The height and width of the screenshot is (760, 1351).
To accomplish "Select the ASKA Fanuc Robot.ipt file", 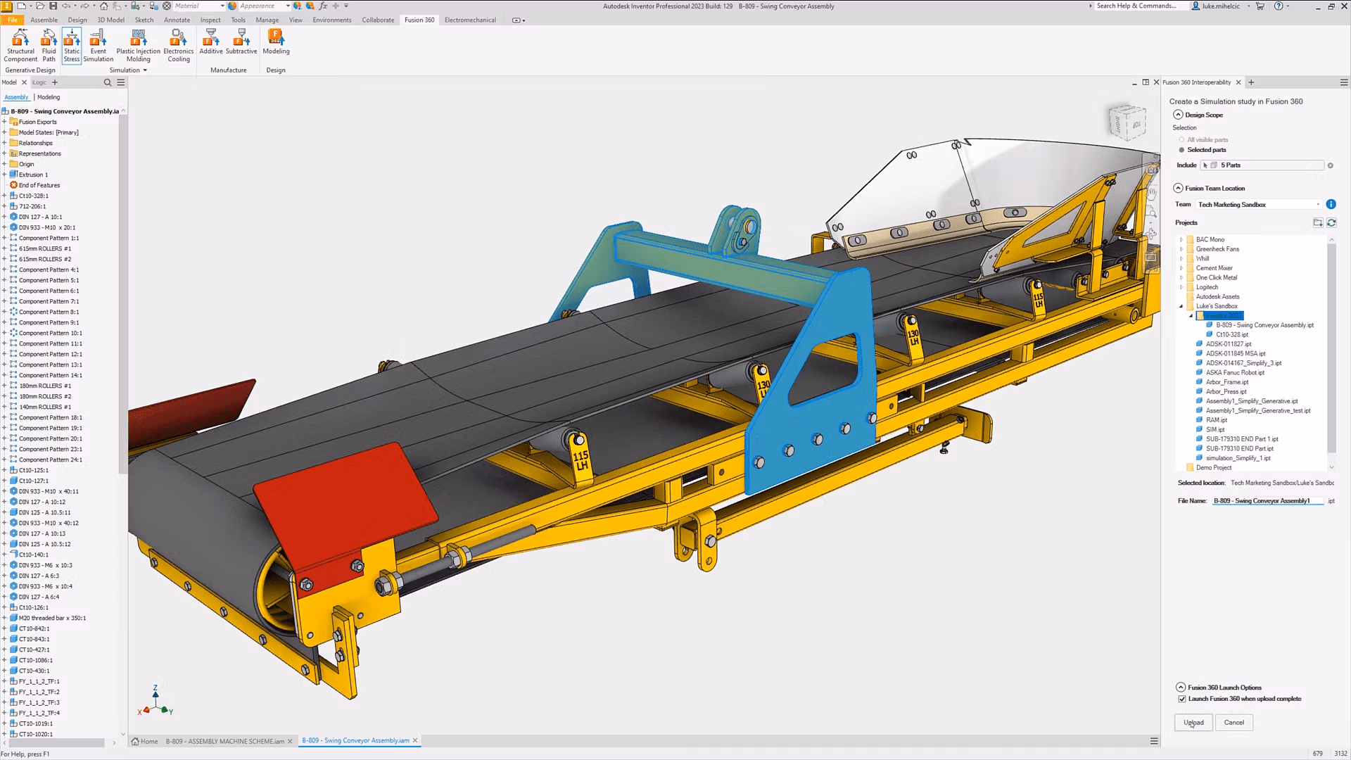I will point(1235,373).
